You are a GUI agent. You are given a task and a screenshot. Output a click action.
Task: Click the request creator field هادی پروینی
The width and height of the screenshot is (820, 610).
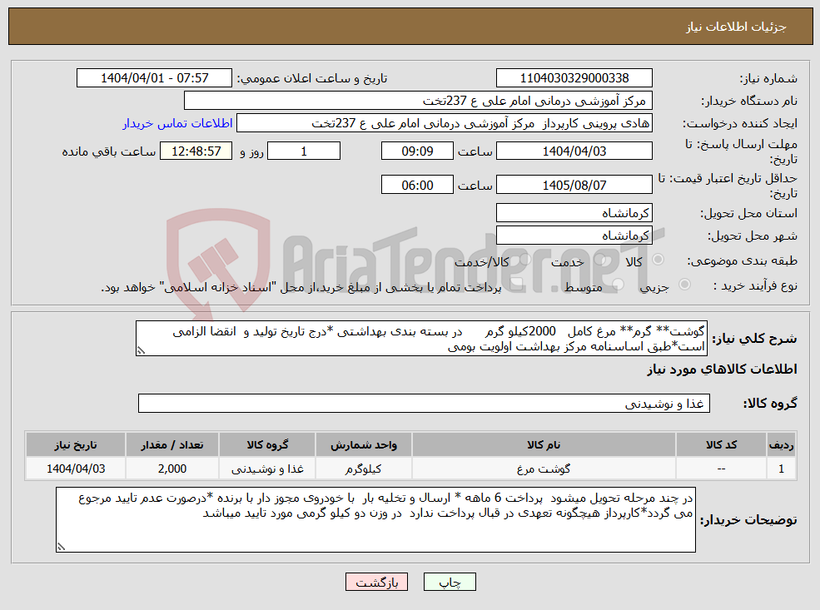tap(445, 123)
